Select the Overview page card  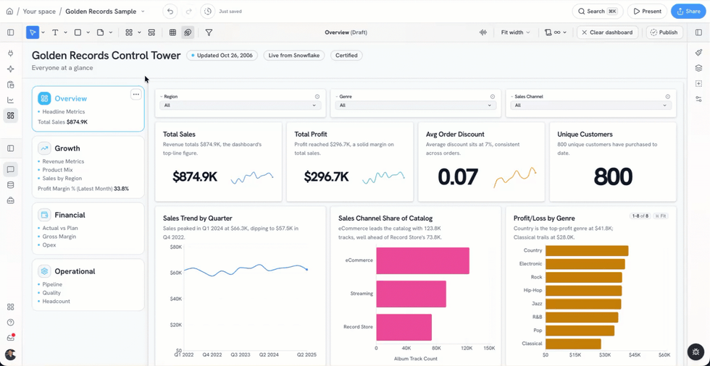(x=88, y=109)
